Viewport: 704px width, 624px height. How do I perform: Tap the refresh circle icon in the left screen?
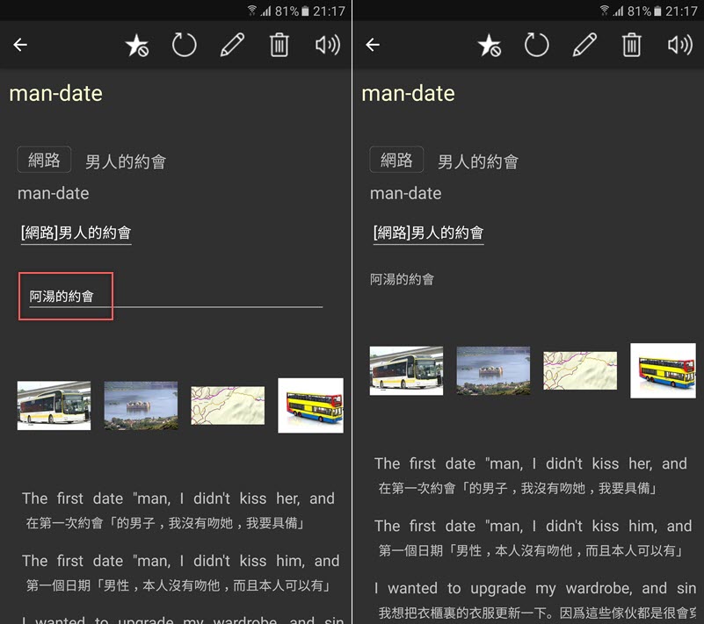(x=184, y=45)
